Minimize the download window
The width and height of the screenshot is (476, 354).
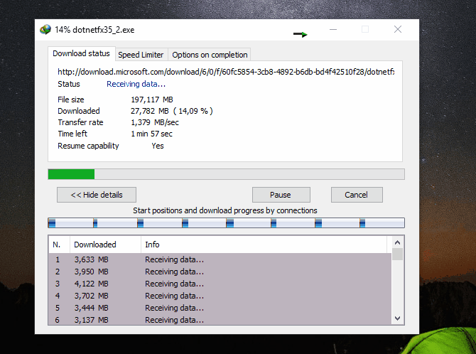pyautogui.click(x=333, y=29)
